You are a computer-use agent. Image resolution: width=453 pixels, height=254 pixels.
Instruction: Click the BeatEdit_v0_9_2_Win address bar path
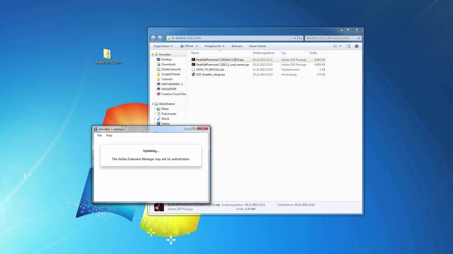point(188,38)
